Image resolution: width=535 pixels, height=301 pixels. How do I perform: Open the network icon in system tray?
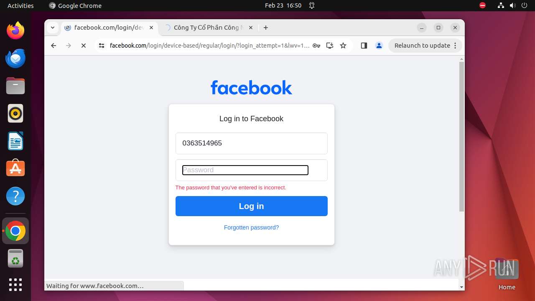501,5
